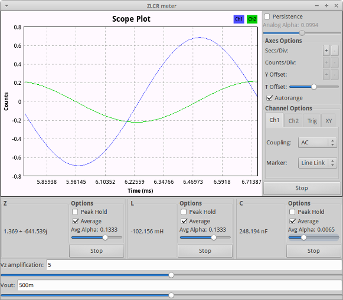Screen dimensions: 343x300
Task: Click the Vout input field
Action: click(179, 285)
